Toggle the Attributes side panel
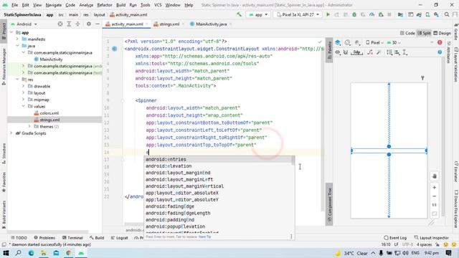Viewport: 459px width, 258px height. pos(448,52)
